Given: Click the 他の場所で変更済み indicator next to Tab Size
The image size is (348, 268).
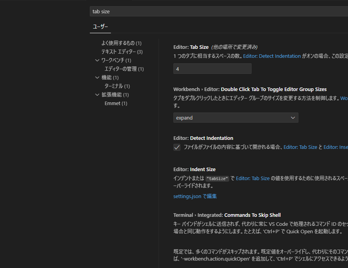Looking at the screenshot, I should tap(234, 47).
